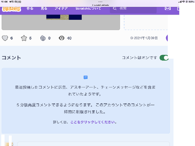Click the battery status indicator
Image resolution: width=195 pixels, height=146 pixels.
pyautogui.click(x=191, y=2)
